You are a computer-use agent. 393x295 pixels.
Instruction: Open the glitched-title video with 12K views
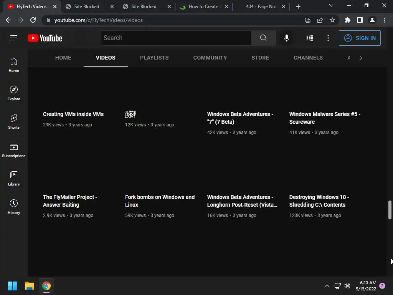pos(131,114)
